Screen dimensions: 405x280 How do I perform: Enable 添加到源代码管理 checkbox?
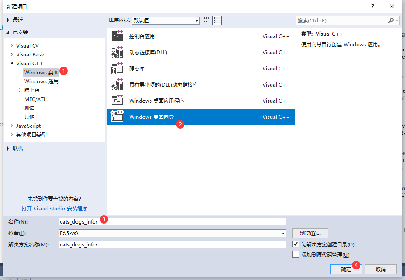tap(296, 255)
